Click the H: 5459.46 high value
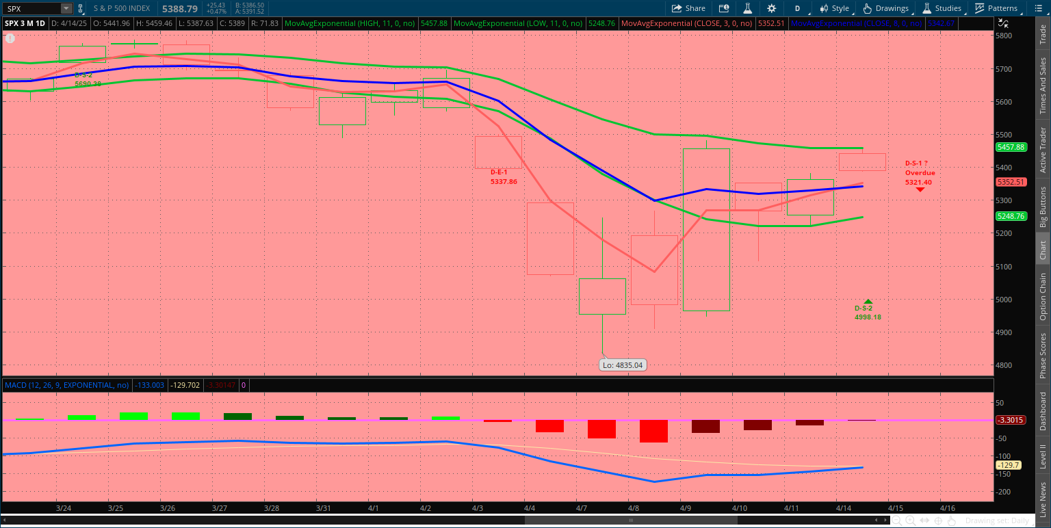Viewport: 1051px width, 528px height. 155,23
